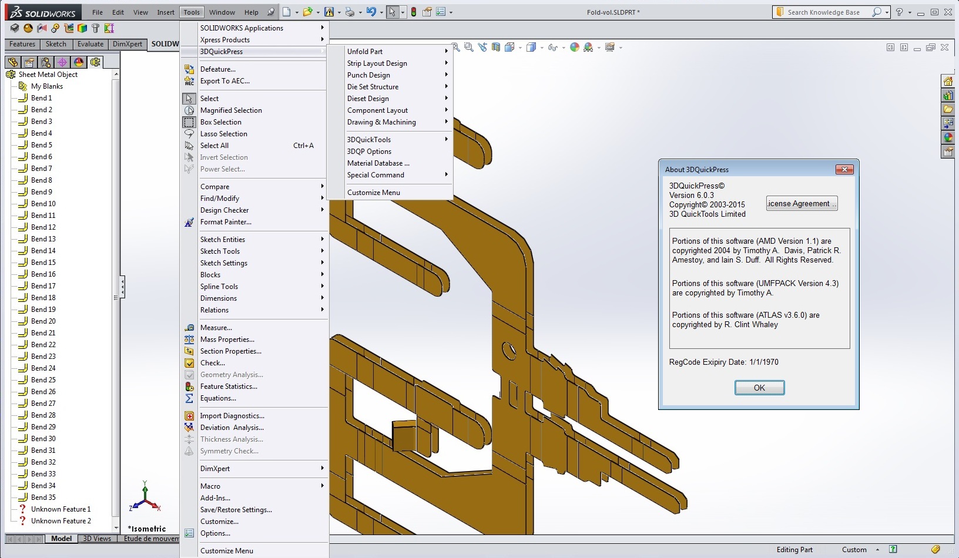
Task: Open the File menu
Action: pyautogui.click(x=98, y=12)
